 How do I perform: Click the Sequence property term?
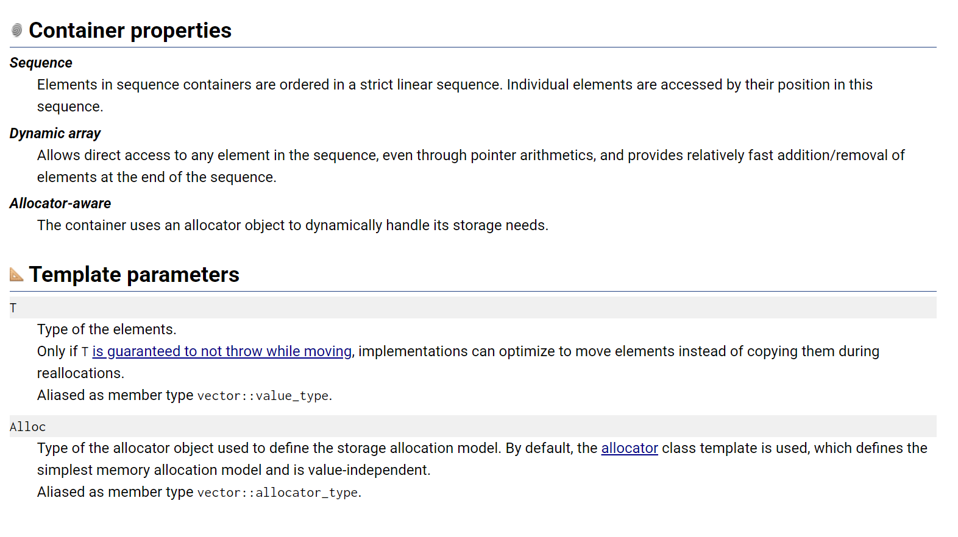click(41, 63)
